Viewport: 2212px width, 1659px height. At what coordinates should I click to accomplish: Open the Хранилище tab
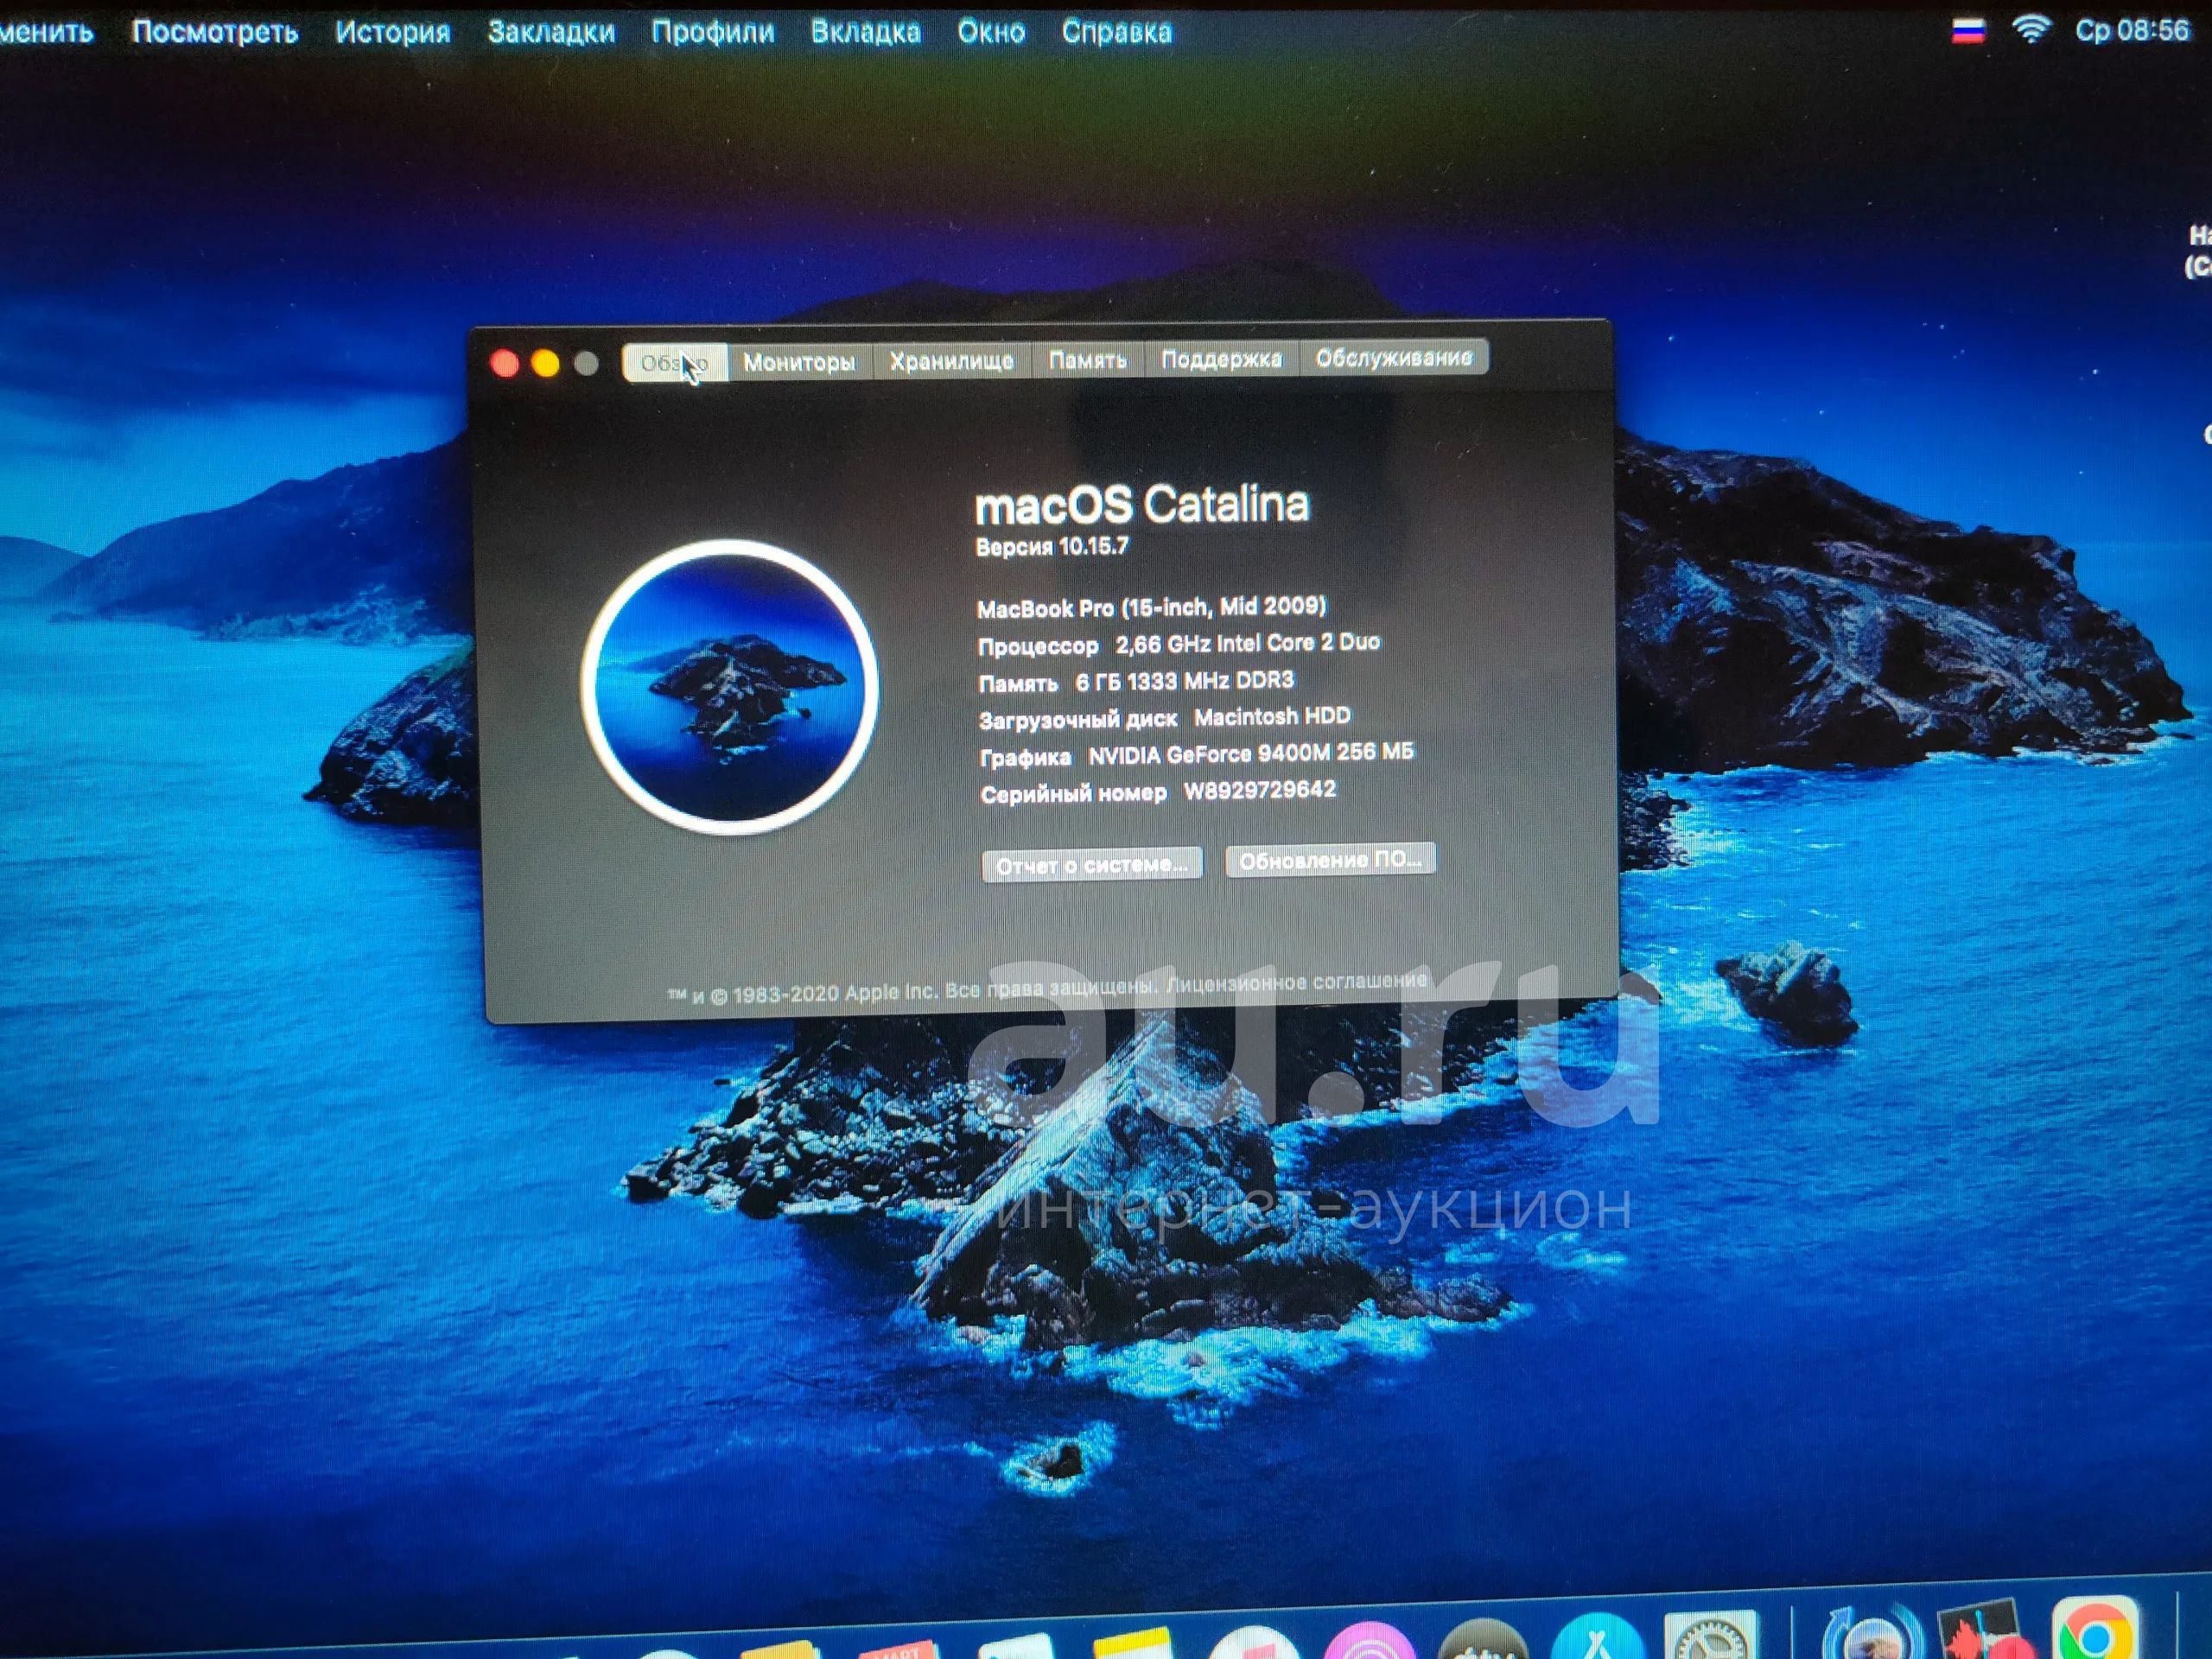click(x=952, y=360)
